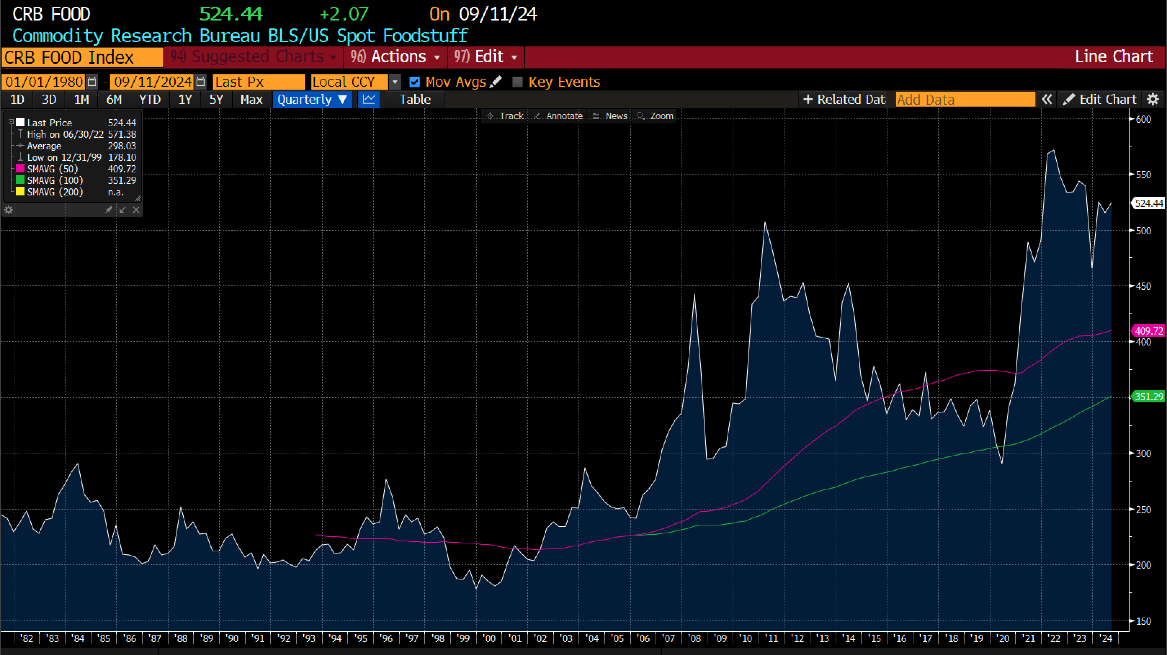Expand the Suggested Charts menu

(x=253, y=57)
